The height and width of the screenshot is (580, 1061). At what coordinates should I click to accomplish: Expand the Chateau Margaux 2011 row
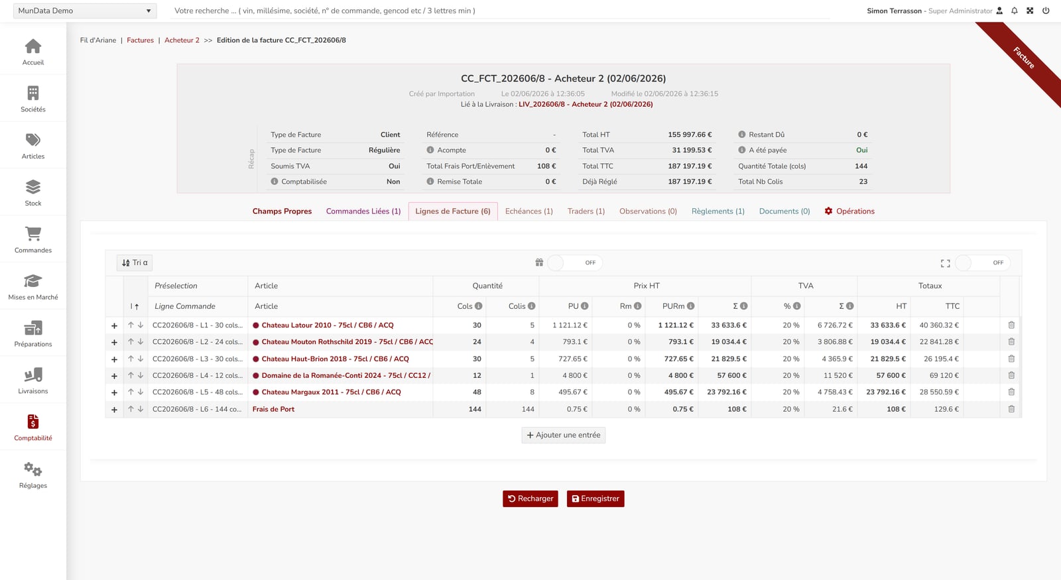(x=114, y=392)
